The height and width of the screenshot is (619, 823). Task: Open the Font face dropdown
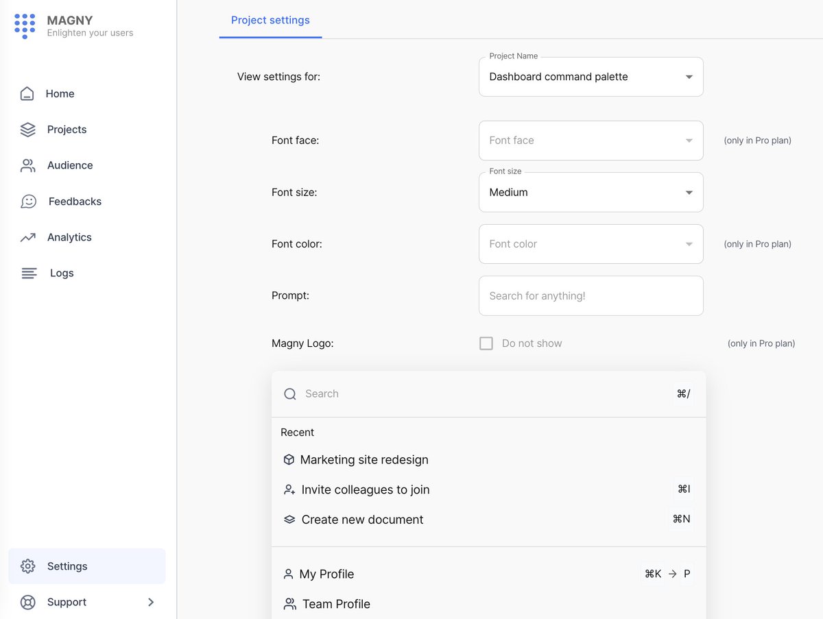[591, 141]
